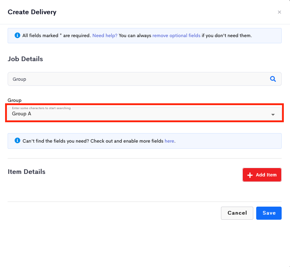Cancel the delivery creation
The width and height of the screenshot is (290, 267).
pyautogui.click(x=237, y=213)
